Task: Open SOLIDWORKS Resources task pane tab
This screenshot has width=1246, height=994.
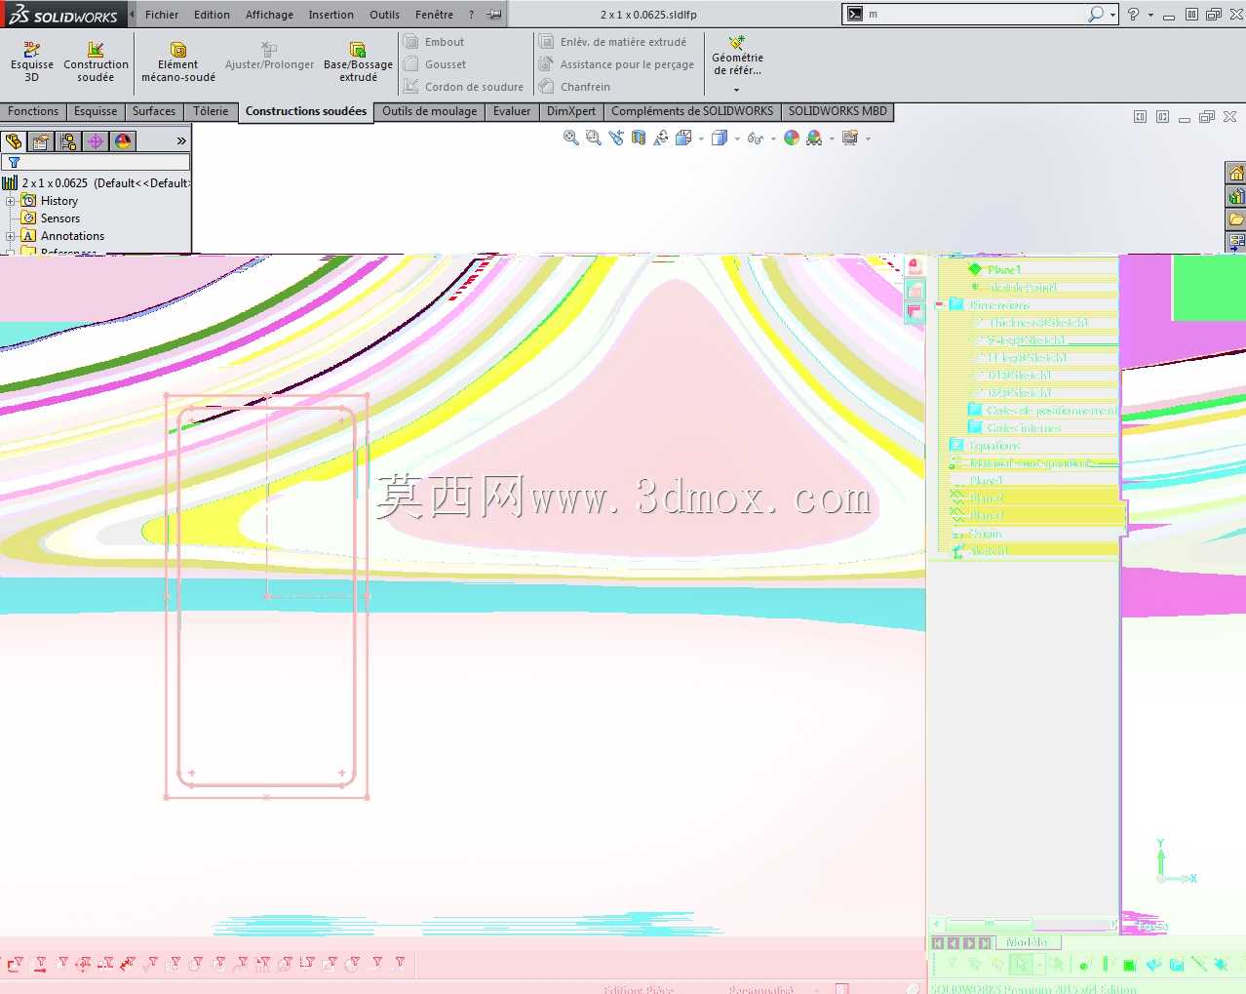Action: click(1235, 174)
